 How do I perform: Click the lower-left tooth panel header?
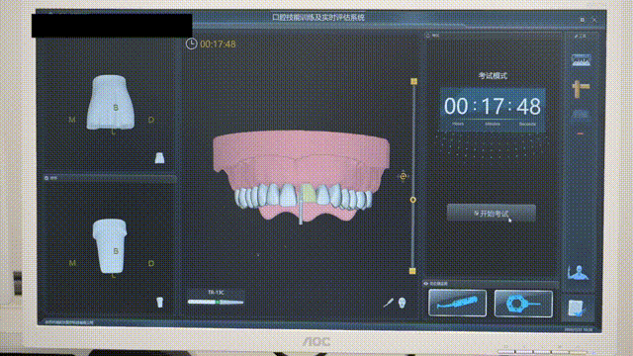pyautogui.click(x=109, y=178)
